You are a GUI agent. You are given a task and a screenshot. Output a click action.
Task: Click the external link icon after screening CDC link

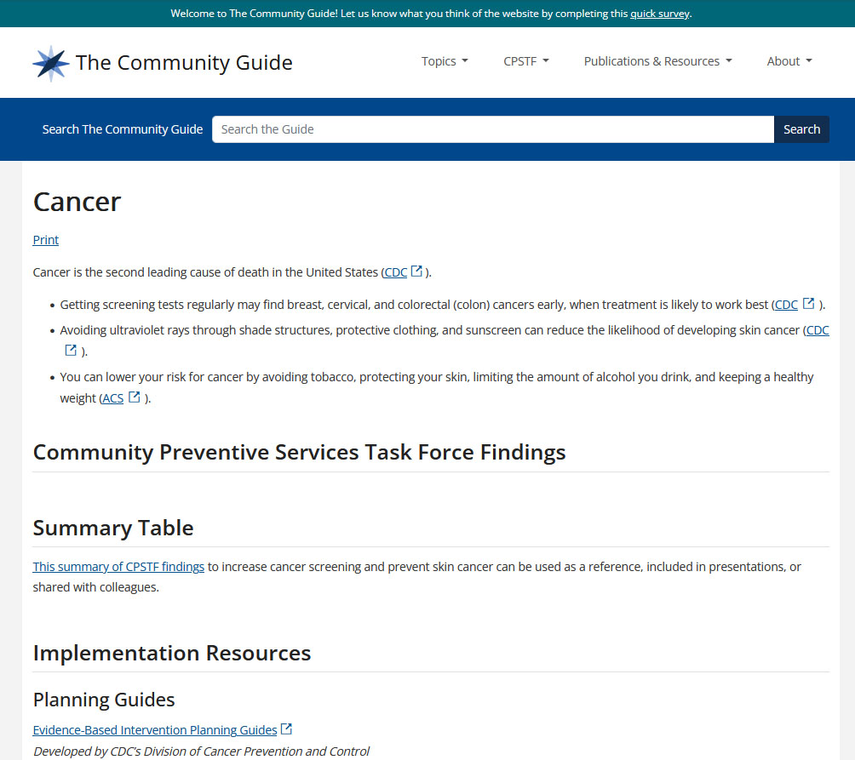pyautogui.click(x=807, y=302)
